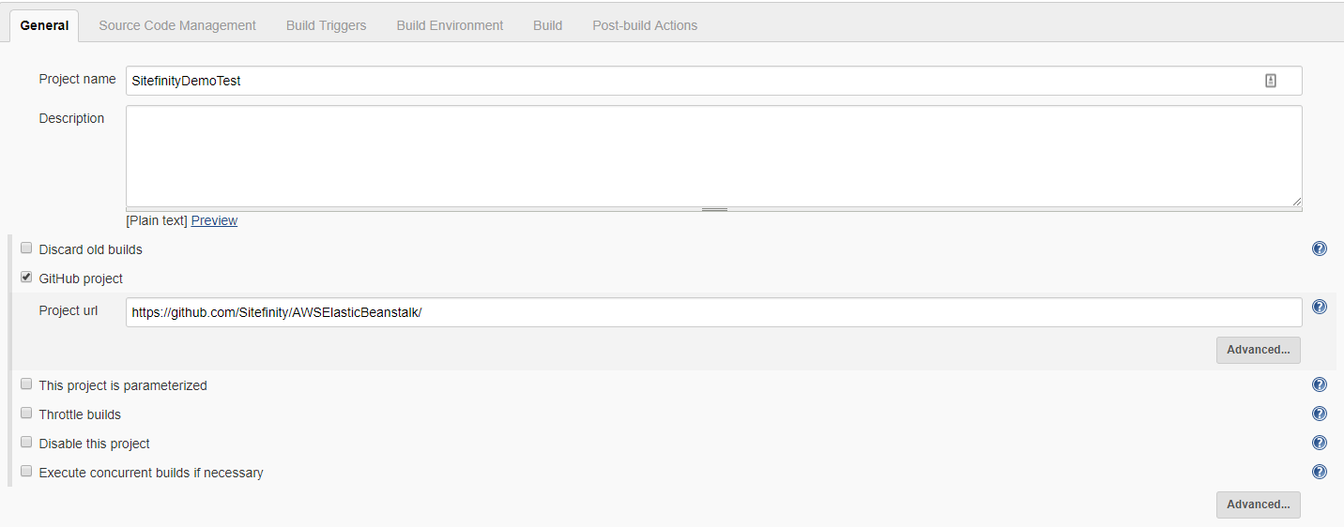This screenshot has width=1344, height=527.
Task: Open help for Throttle builds option
Action: [1319, 414]
